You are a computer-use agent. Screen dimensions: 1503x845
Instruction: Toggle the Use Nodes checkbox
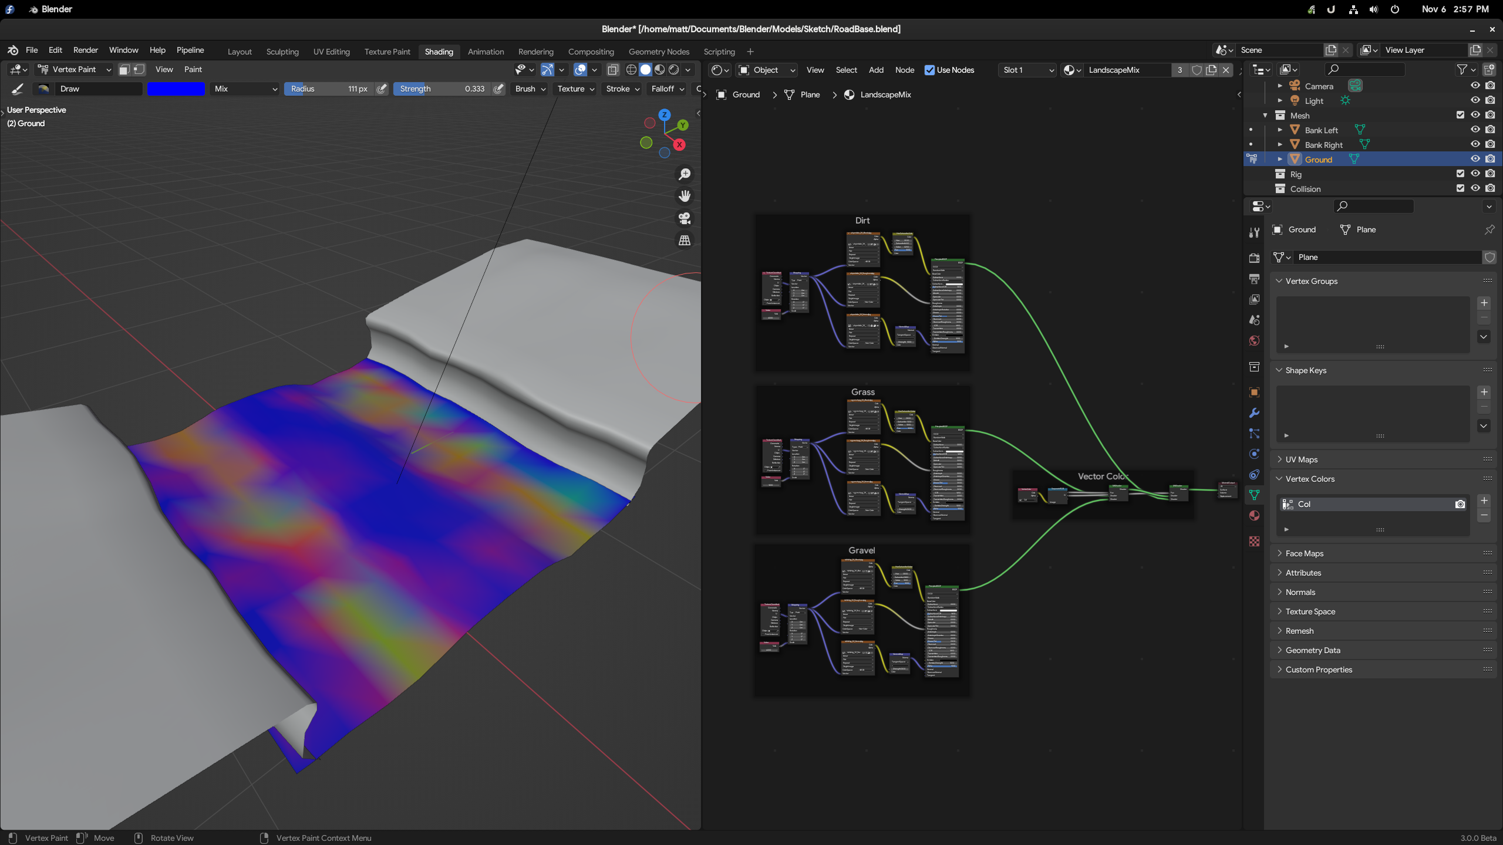(x=929, y=70)
